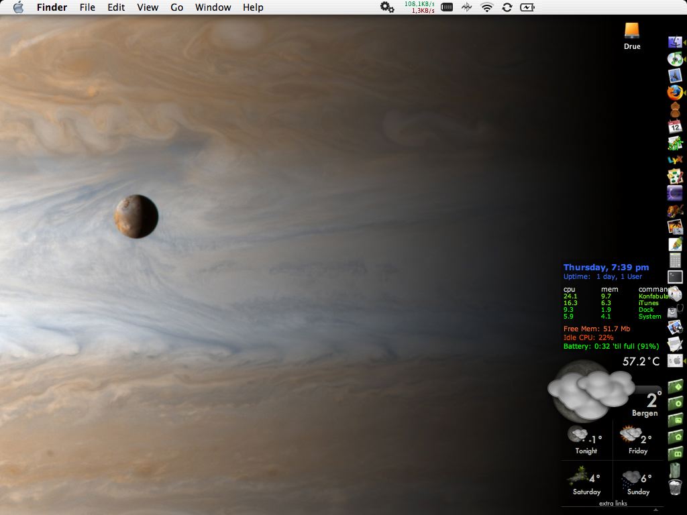
Task: Click the Finder icon in Dock
Action: click(x=675, y=42)
